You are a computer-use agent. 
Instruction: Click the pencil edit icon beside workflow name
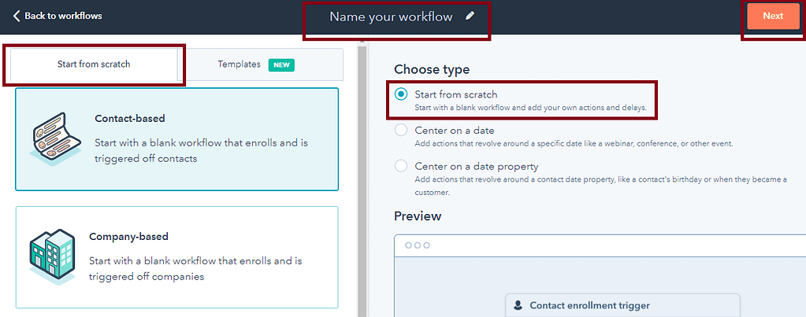click(x=470, y=17)
